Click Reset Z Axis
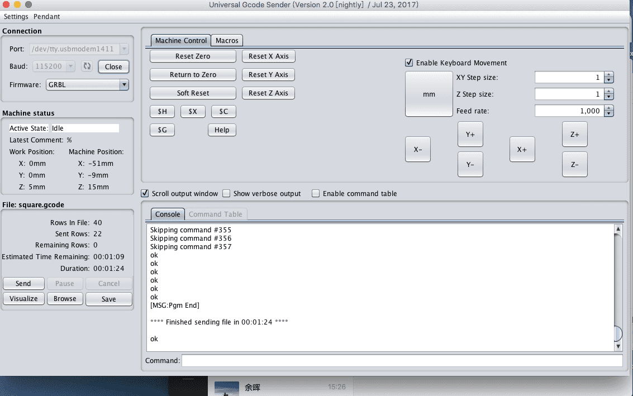The width and height of the screenshot is (633, 396). (x=269, y=93)
